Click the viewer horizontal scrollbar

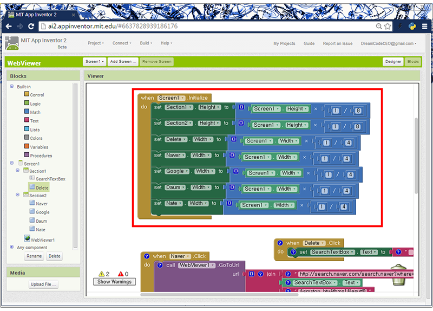219,294
